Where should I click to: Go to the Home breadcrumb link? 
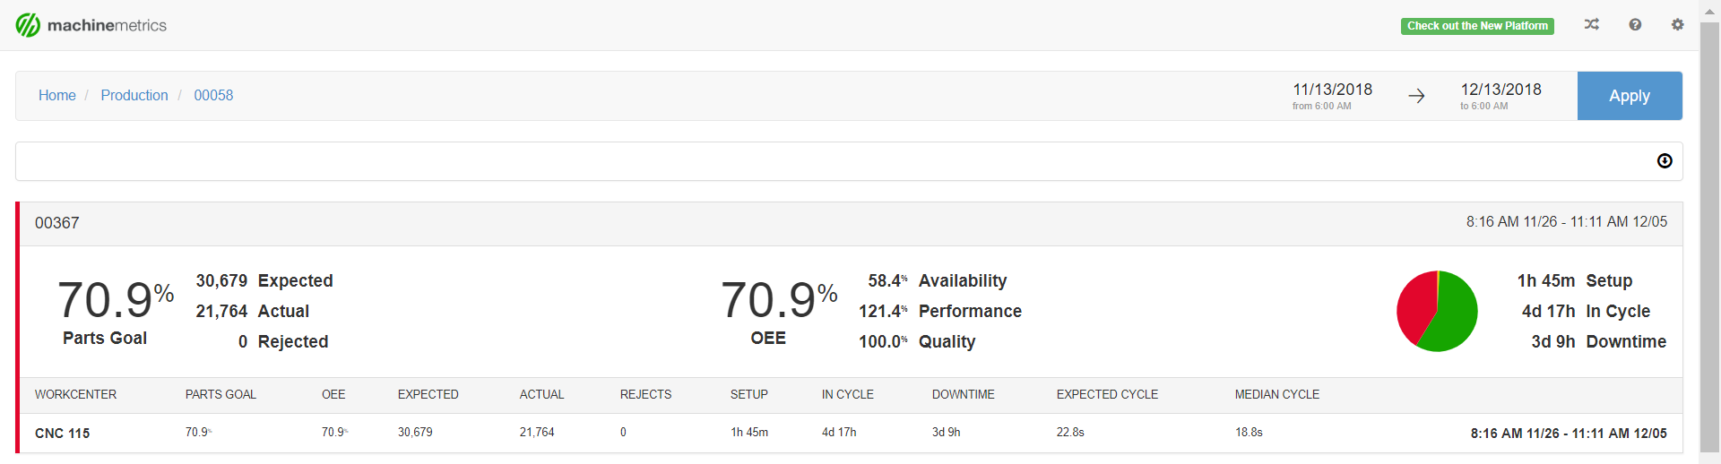click(x=56, y=95)
